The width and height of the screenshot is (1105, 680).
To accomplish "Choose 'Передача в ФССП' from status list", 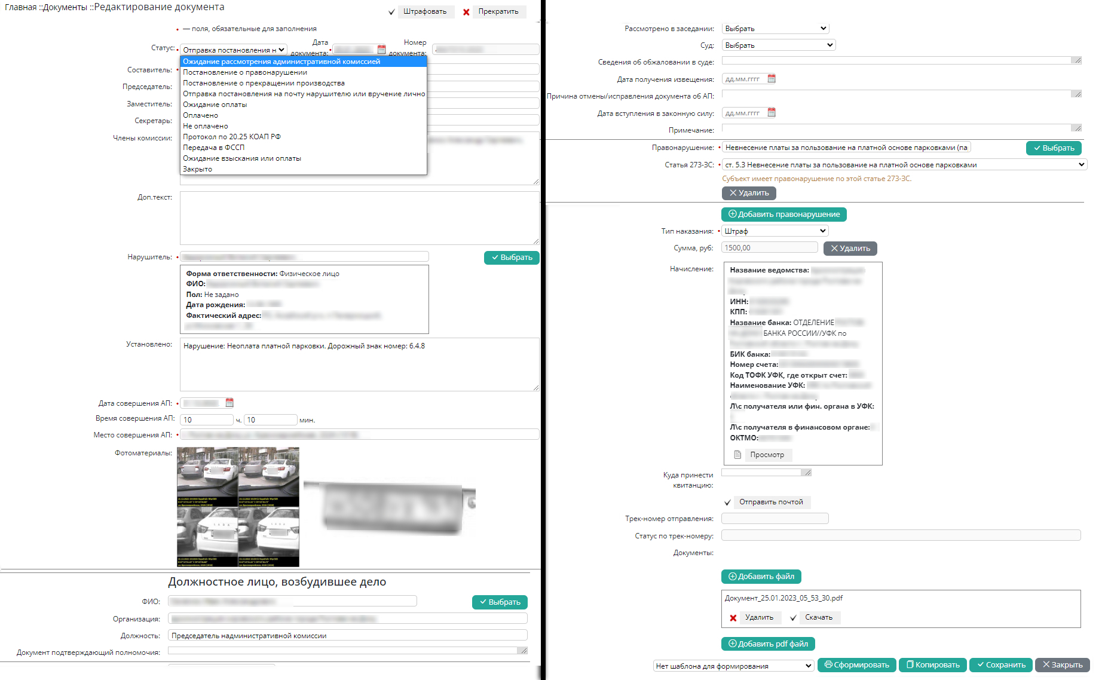I will tap(213, 148).
